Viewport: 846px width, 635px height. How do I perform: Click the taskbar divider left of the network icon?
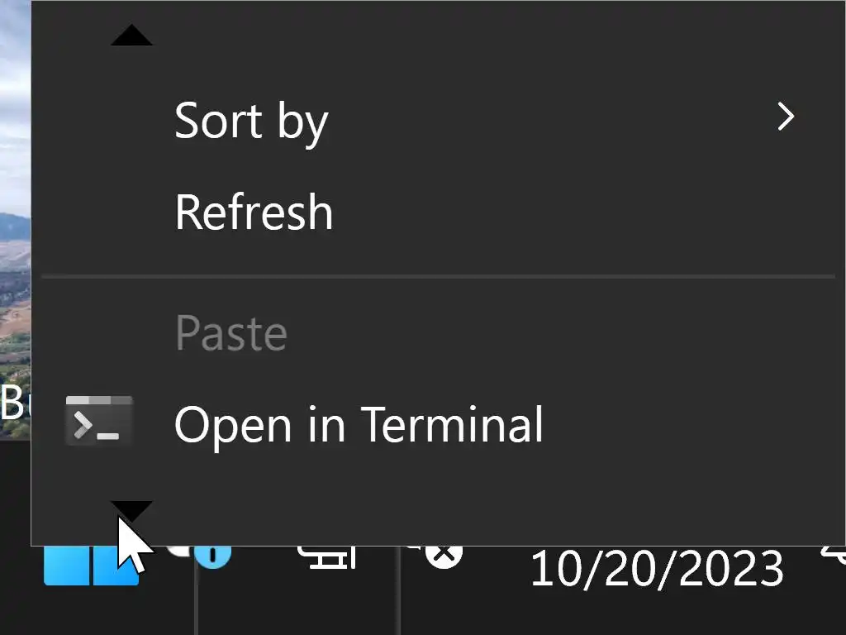[x=196, y=595]
